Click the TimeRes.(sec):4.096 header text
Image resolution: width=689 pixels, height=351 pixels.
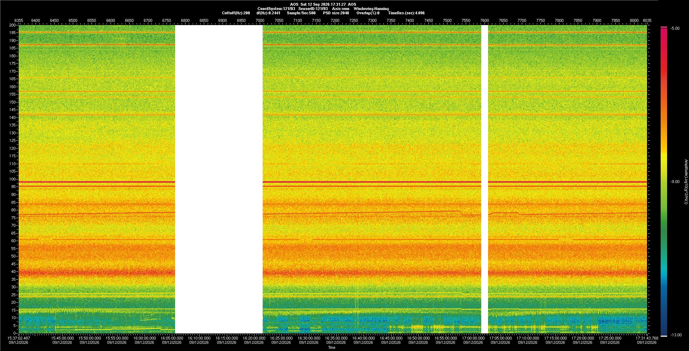[406, 13]
